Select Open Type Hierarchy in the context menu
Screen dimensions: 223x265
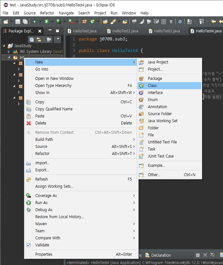pyautogui.click(x=81, y=86)
